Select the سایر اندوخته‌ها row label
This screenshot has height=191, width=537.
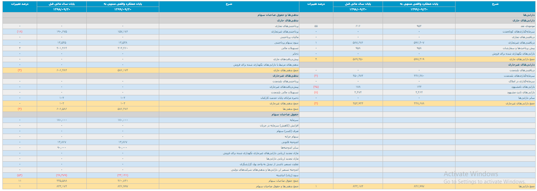pyautogui.click(x=290, y=147)
